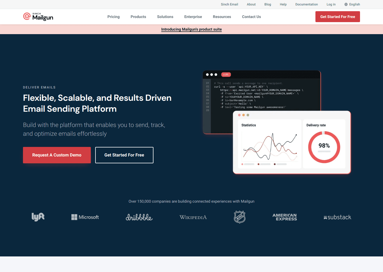Open the Enterprise menu item

click(193, 17)
